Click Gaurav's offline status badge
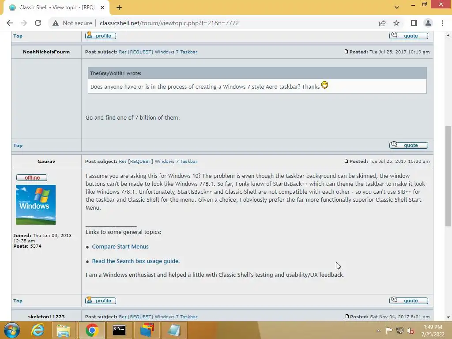 click(x=32, y=177)
